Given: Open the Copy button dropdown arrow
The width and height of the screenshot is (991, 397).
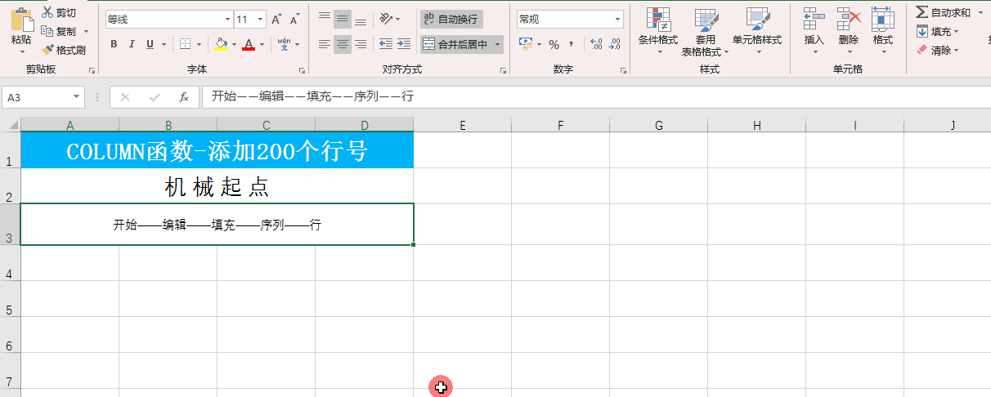Looking at the screenshot, I should click(85, 31).
